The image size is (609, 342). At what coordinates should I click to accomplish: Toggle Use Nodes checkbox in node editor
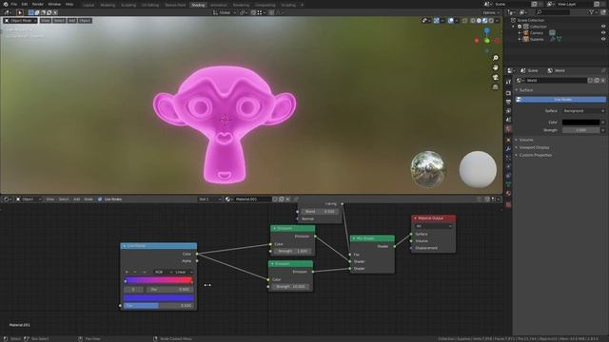coord(100,199)
